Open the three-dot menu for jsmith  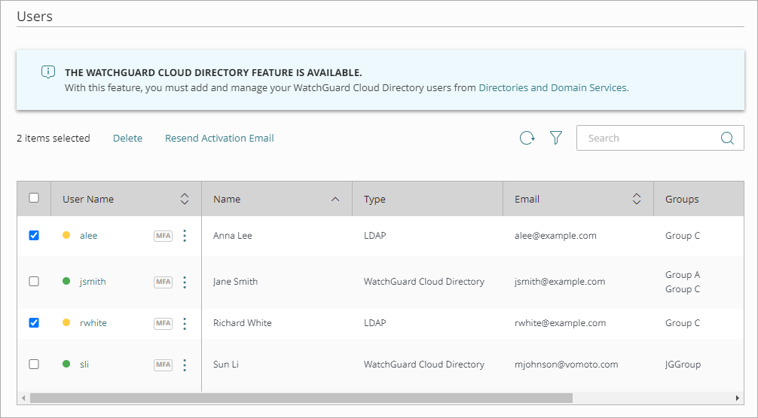[x=185, y=282]
